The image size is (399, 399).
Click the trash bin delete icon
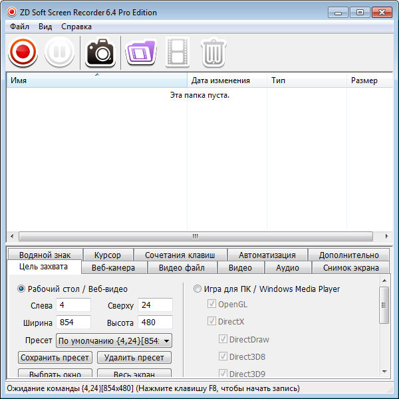coord(213,52)
